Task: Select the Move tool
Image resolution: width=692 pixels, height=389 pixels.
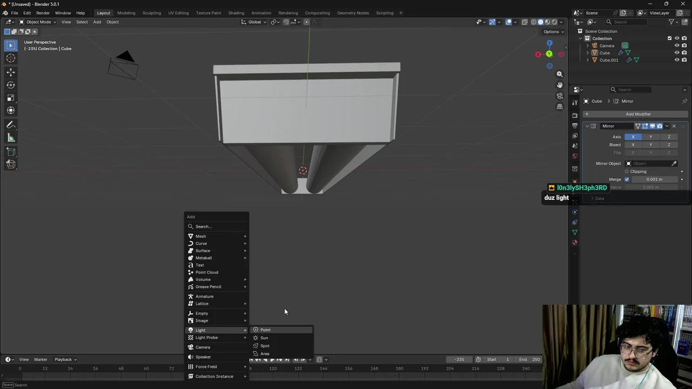Action: coord(11,72)
